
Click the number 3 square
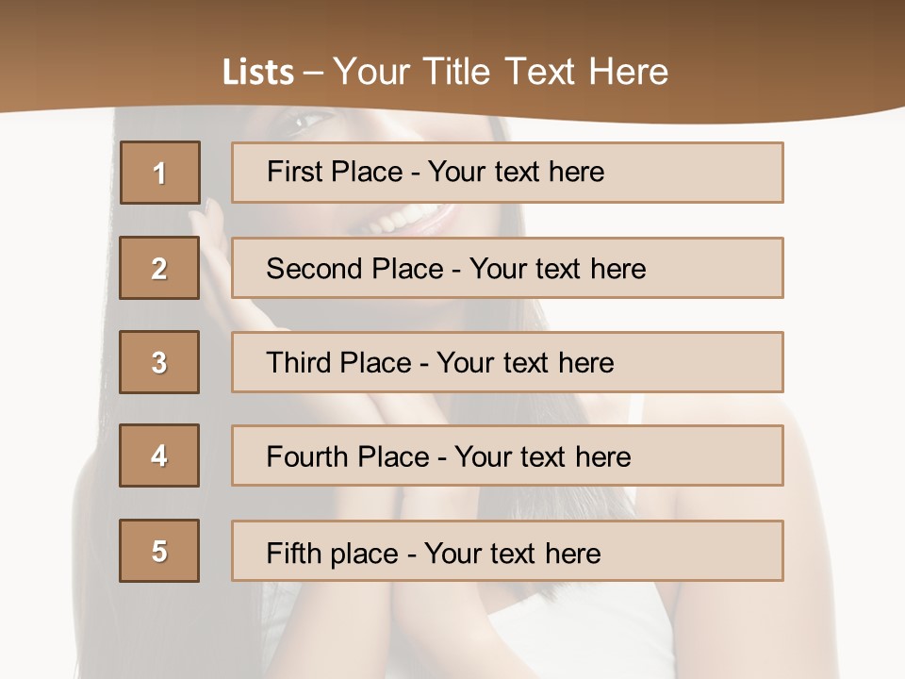tap(159, 362)
